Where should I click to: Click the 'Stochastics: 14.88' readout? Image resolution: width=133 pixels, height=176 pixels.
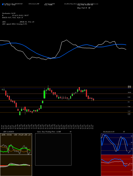click(x=9, y=13)
